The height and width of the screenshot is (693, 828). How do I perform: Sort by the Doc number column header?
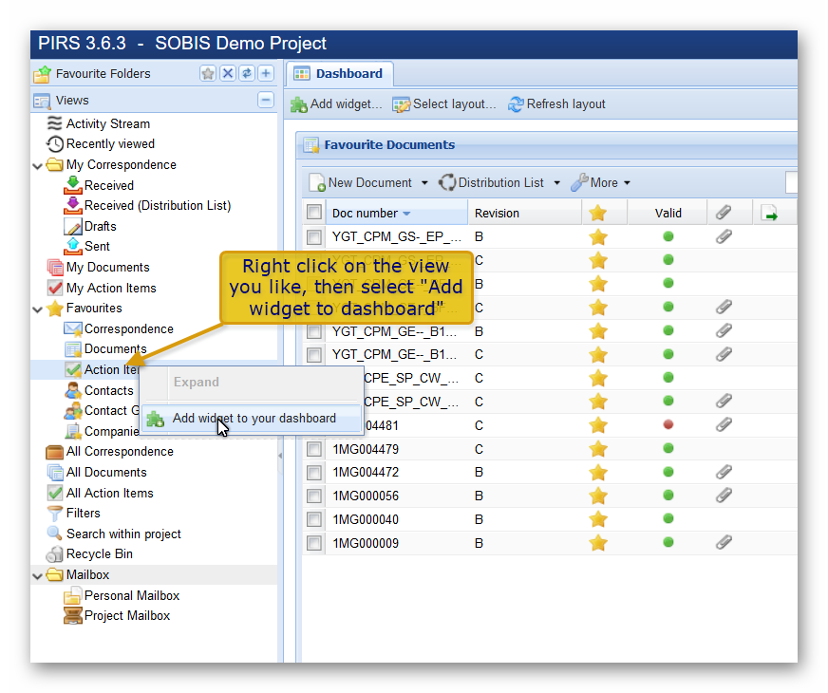point(366,214)
